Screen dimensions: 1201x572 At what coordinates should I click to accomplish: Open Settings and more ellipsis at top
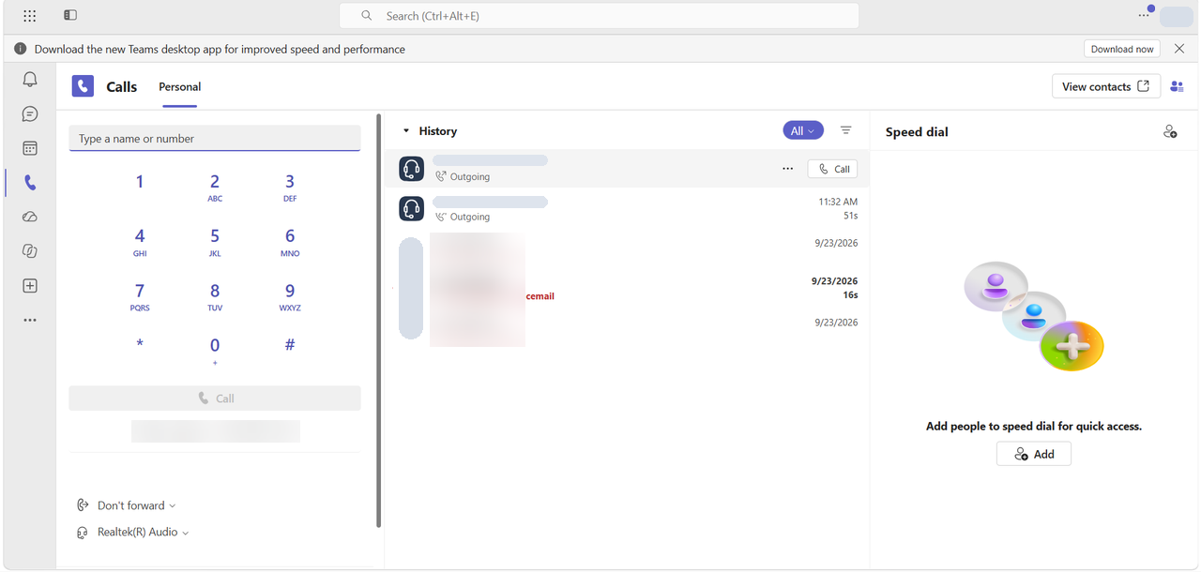(1144, 15)
